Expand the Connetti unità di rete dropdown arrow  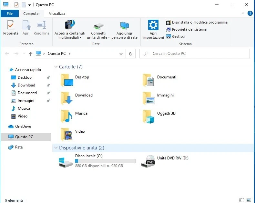tap(109, 37)
